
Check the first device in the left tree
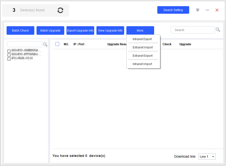[9, 51]
